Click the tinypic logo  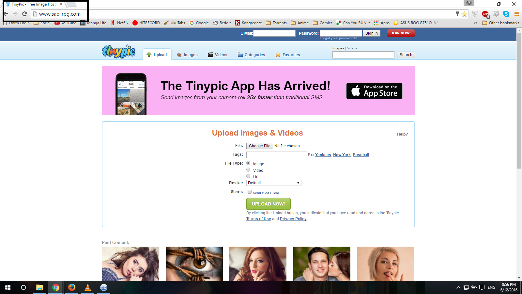coord(119,51)
